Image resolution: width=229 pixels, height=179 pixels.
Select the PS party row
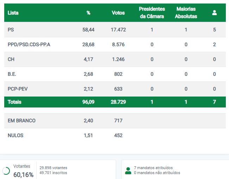(115, 30)
